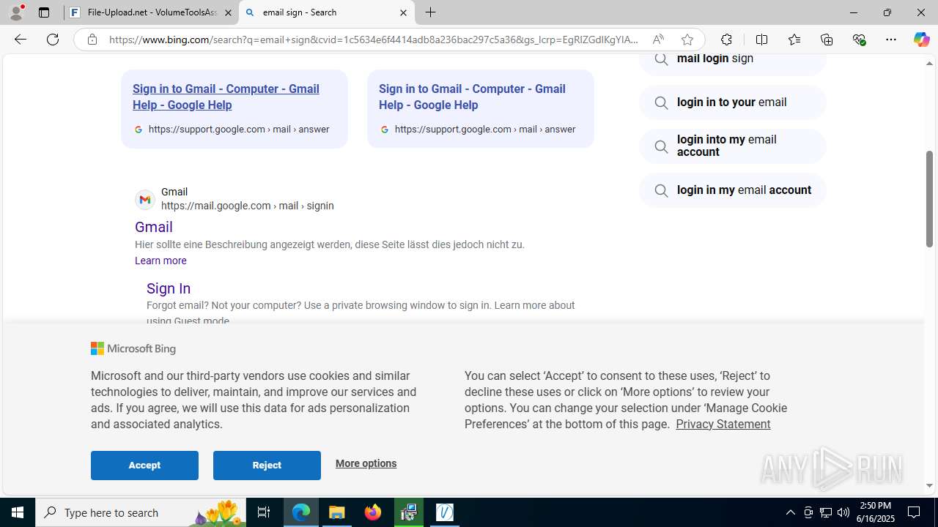
Task: Open Collections icon
Action: (x=827, y=40)
